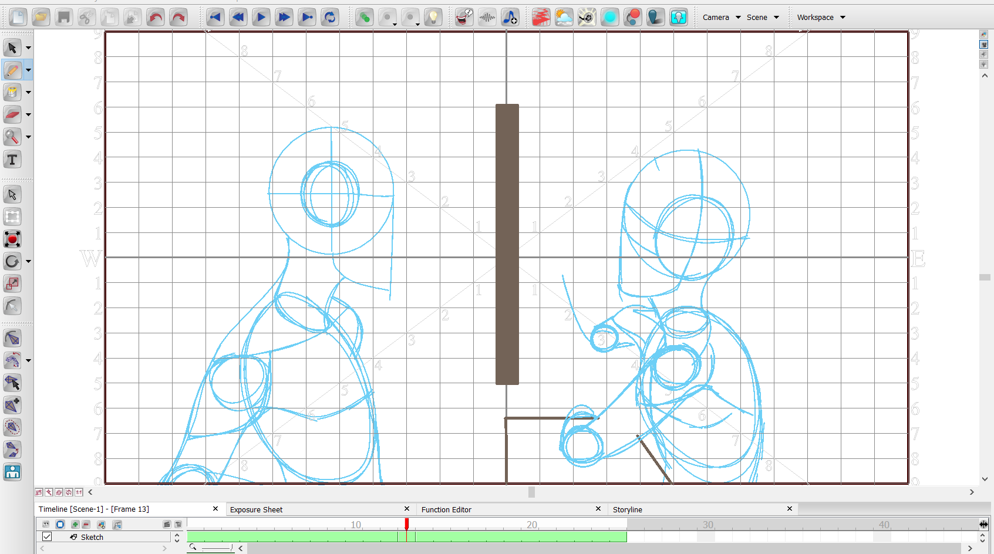Click the Onion Skin light bulb icon
Image resolution: width=994 pixels, height=554 pixels.
(433, 18)
